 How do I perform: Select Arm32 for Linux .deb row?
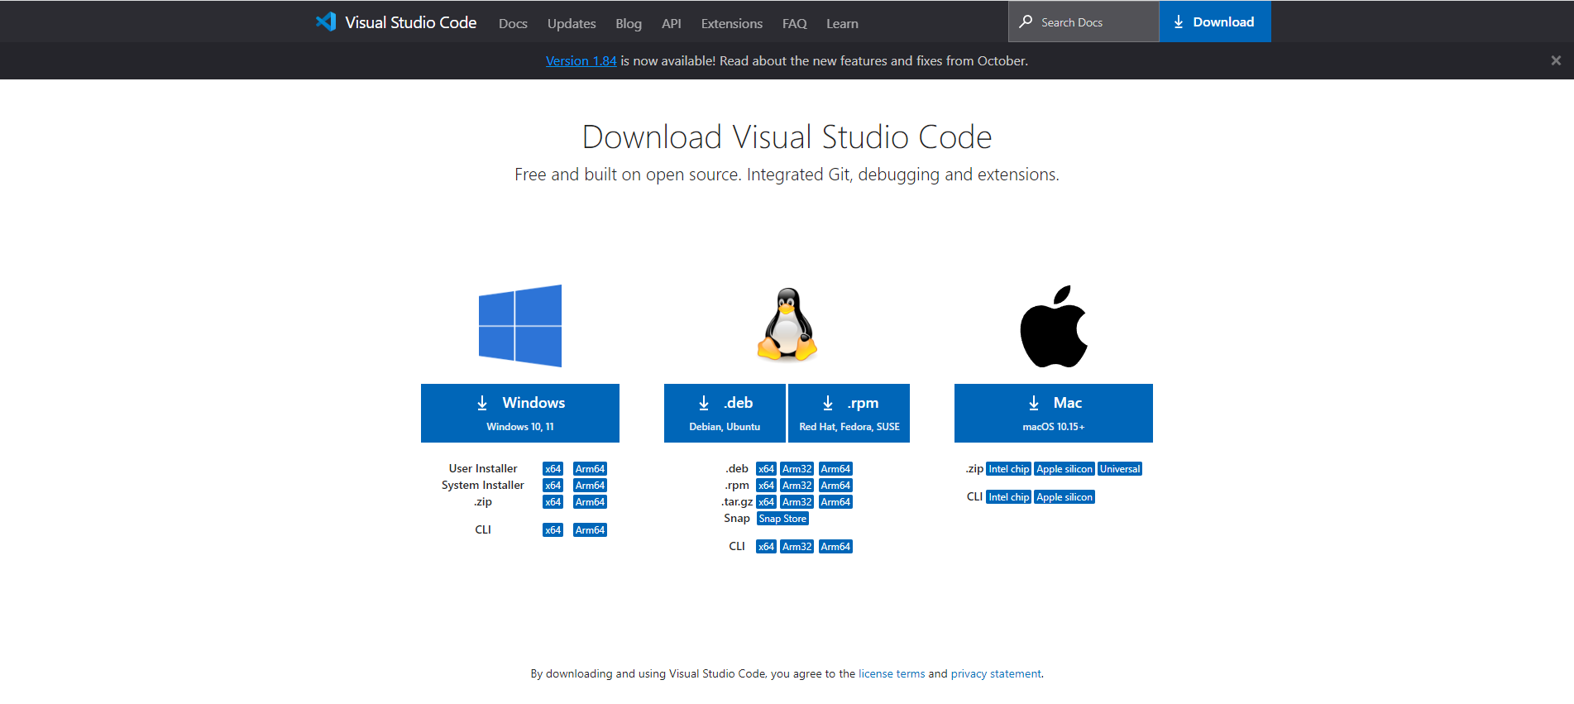[x=797, y=469]
